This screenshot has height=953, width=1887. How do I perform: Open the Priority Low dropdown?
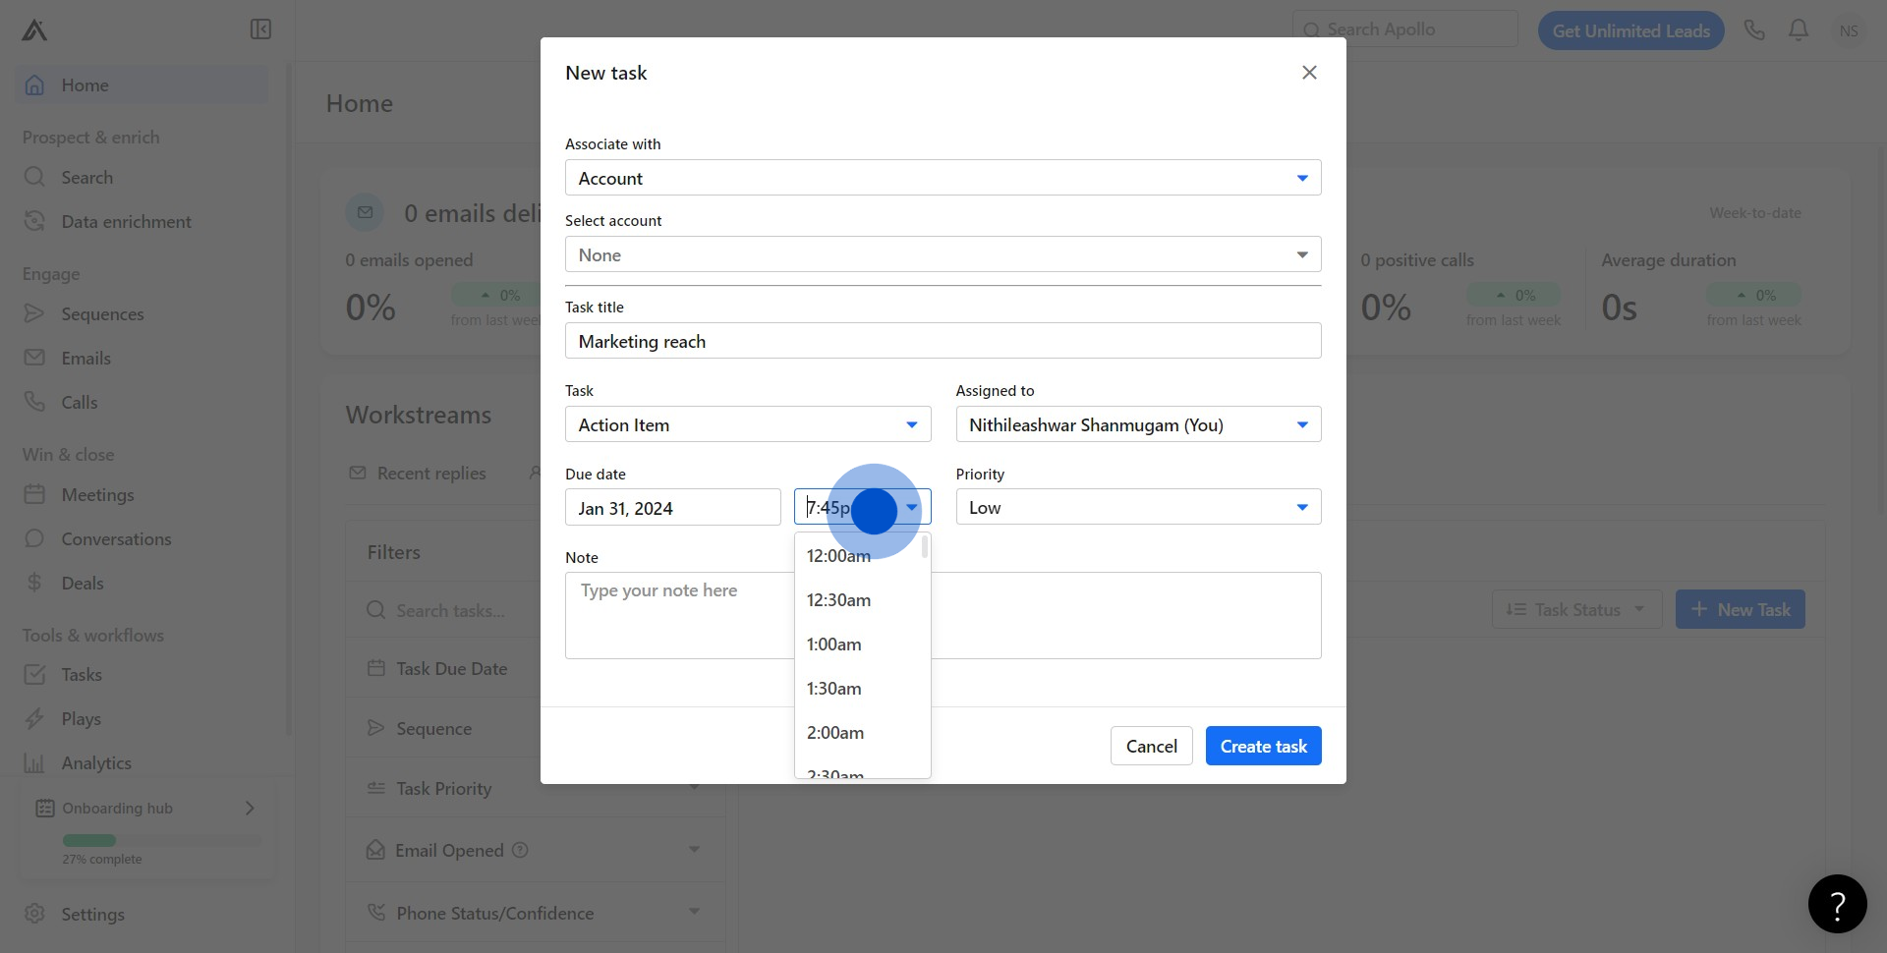pyautogui.click(x=1138, y=507)
